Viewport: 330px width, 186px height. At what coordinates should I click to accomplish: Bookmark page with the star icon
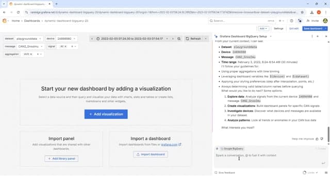point(302,12)
